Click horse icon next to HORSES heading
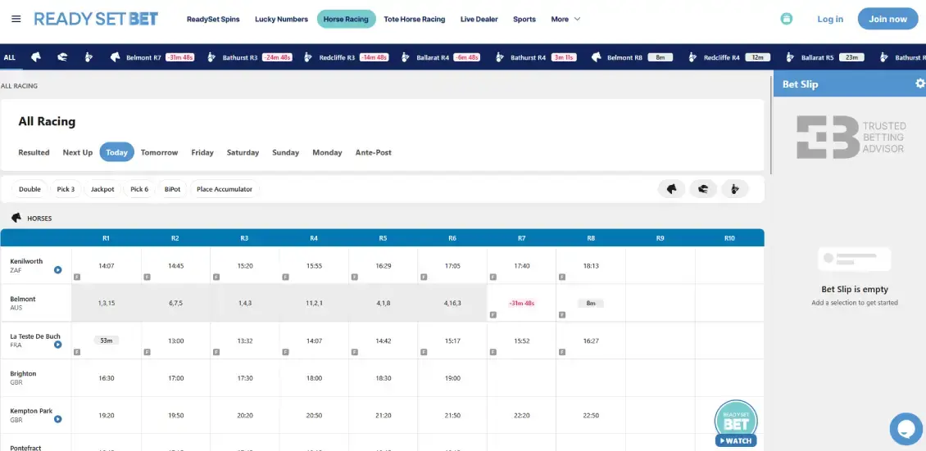 click(16, 218)
